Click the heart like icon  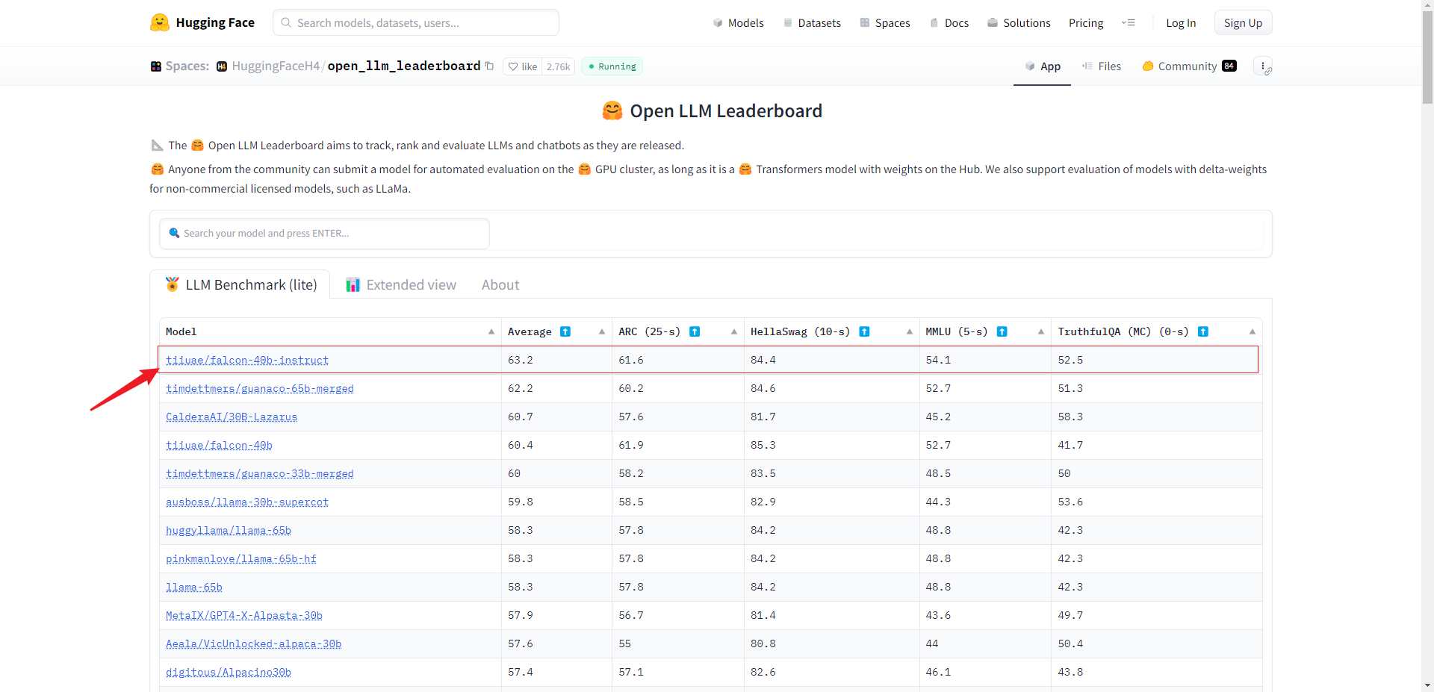(x=513, y=66)
